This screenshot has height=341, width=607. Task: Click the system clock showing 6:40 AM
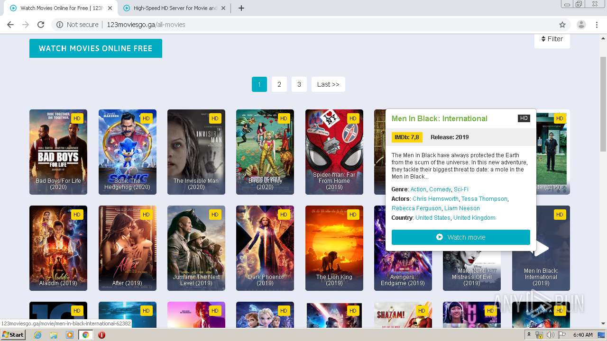(x=583, y=335)
